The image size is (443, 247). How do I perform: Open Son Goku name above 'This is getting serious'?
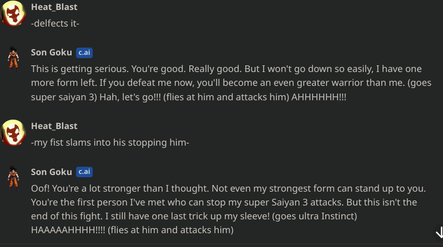coord(52,53)
